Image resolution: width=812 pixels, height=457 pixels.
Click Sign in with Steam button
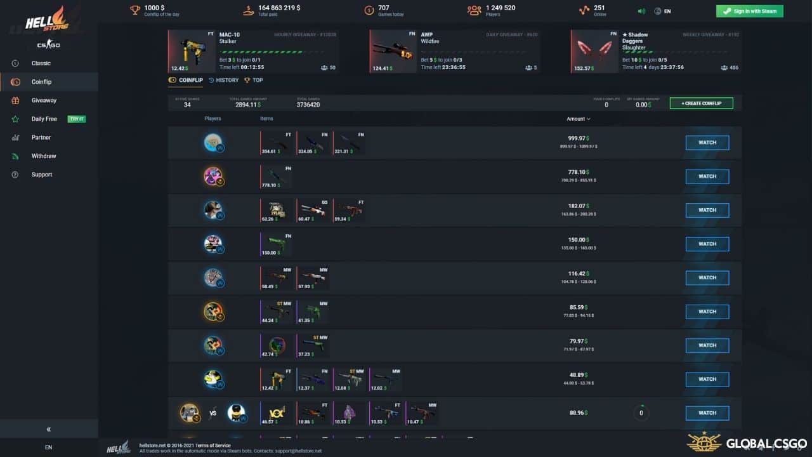coord(749,11)
